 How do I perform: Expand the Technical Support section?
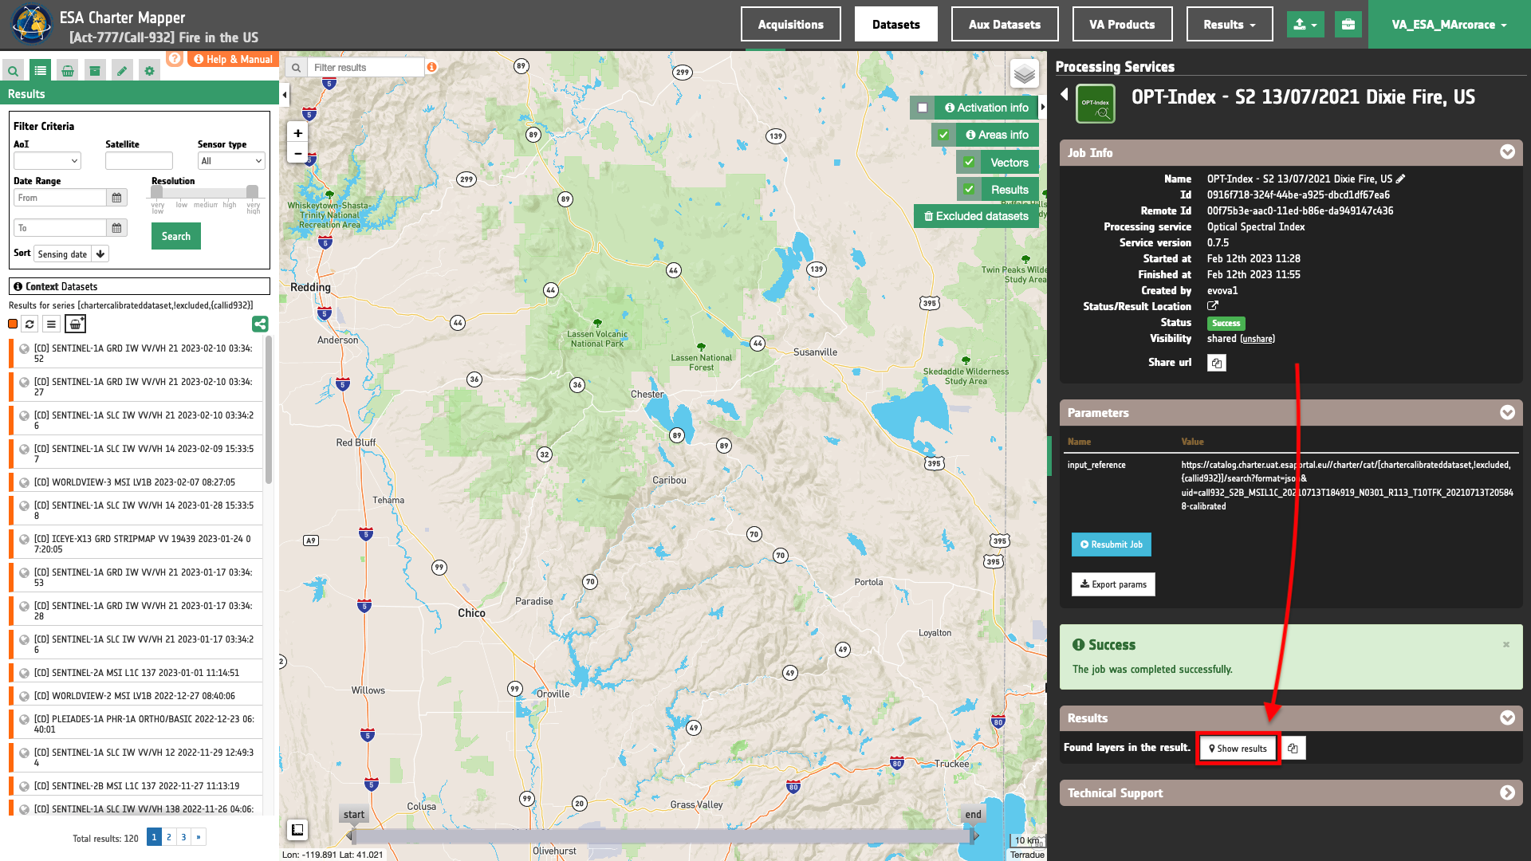1507,792
